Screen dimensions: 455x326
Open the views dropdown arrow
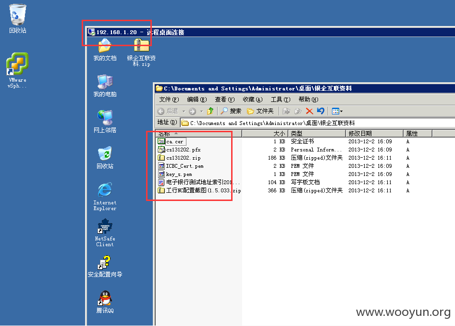(341, 111)
